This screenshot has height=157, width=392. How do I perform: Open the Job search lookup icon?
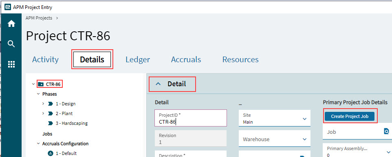click(387, 131)
